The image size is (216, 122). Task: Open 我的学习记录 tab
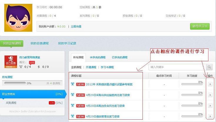(x=67, y=43)
